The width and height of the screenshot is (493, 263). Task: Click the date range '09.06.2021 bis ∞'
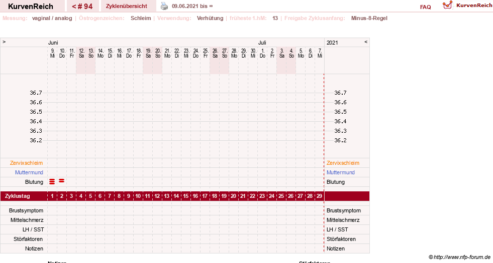coord(192,6)
